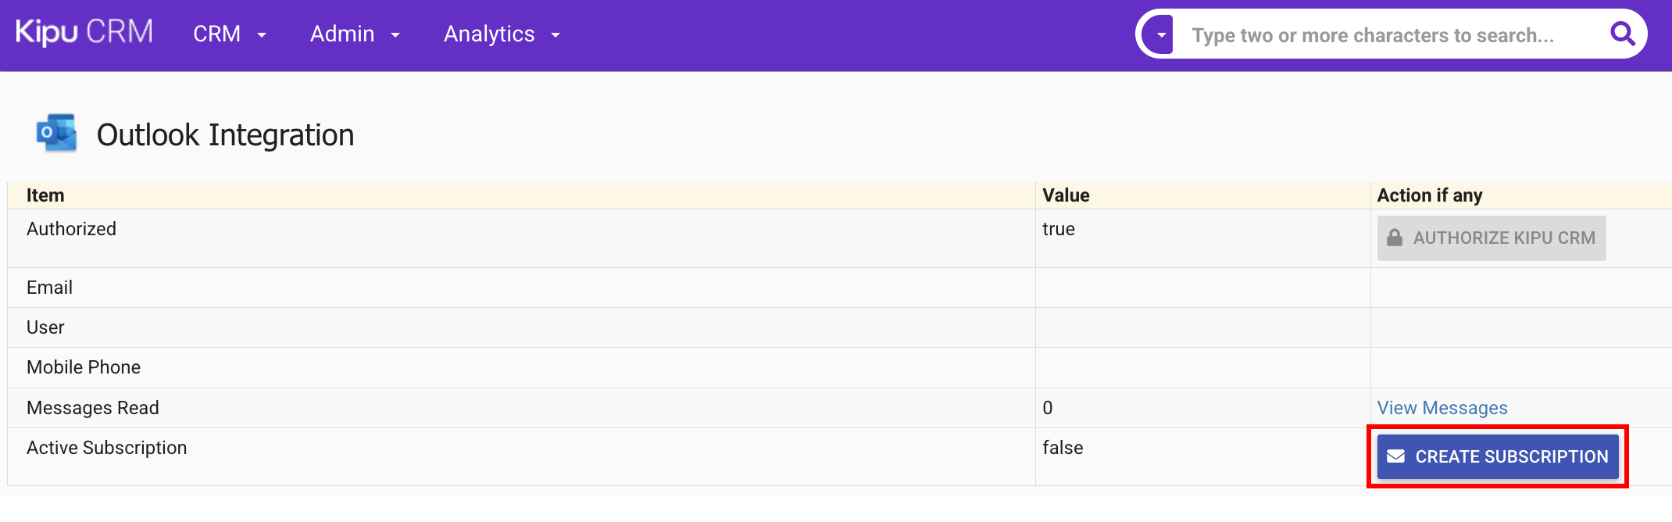Screen dimensions: 1672x522
Task: Expand the caret next to CRM
Action: tap(262, 35)
